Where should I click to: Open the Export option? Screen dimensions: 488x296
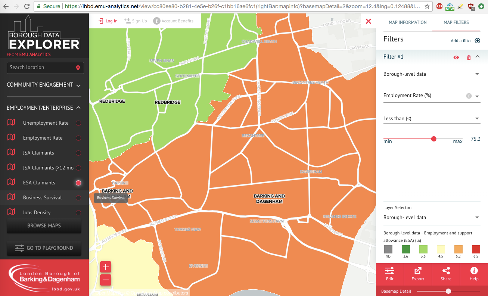tap(418, 274)
